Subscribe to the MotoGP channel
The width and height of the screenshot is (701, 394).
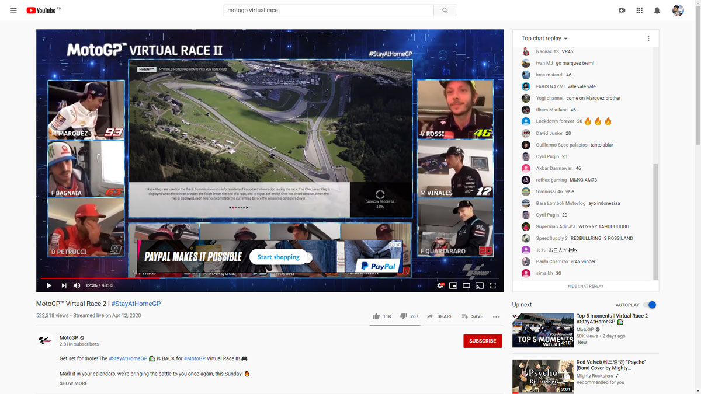click(x=483, y=341)
